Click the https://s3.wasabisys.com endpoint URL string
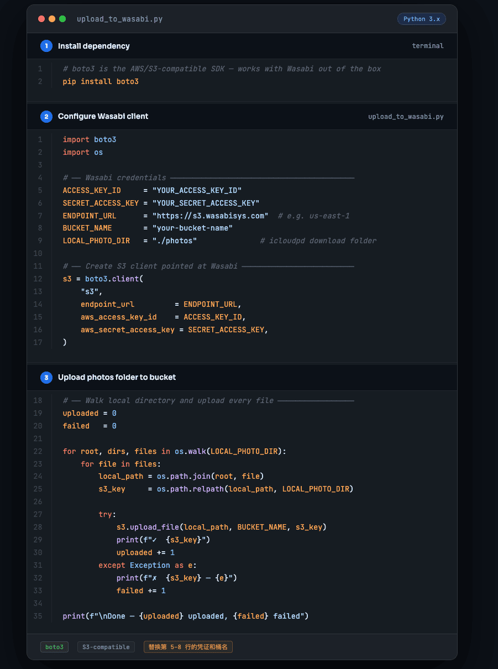The height and width of the screenshot is (669, 498). point(211,216)
